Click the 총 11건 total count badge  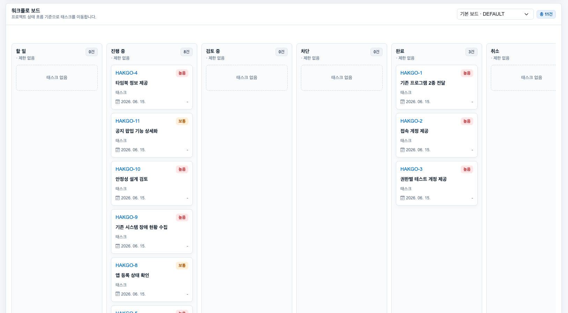pos(546,14)
